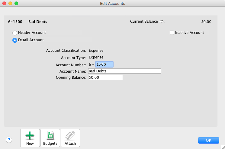225x149 pixels.
Task: Enable the Inactive Account checkbox
Action: (x=172, y=33)
